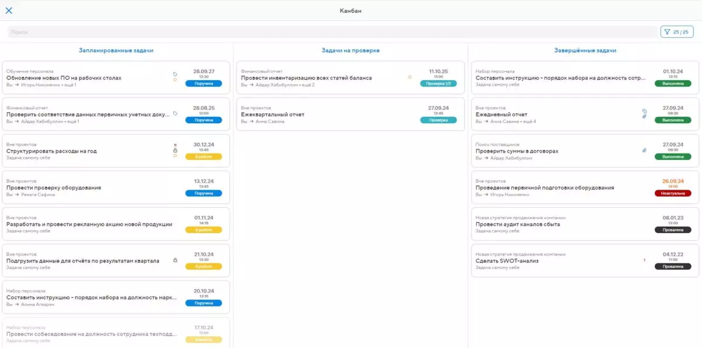Click the Поручена status on Провести проверку оборудования
Viewport: 702px width, 348px height.
click(x=204, y=193)
